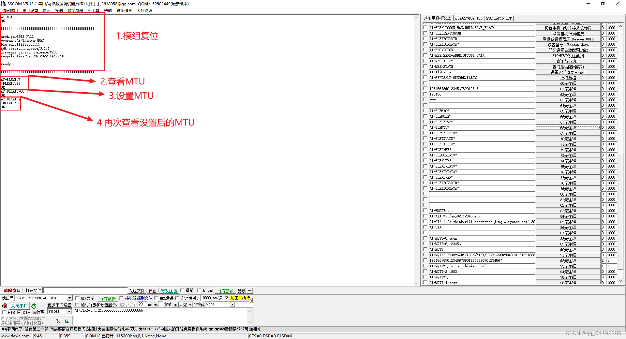Open the COM12 port number dropdown

(69, 298)
